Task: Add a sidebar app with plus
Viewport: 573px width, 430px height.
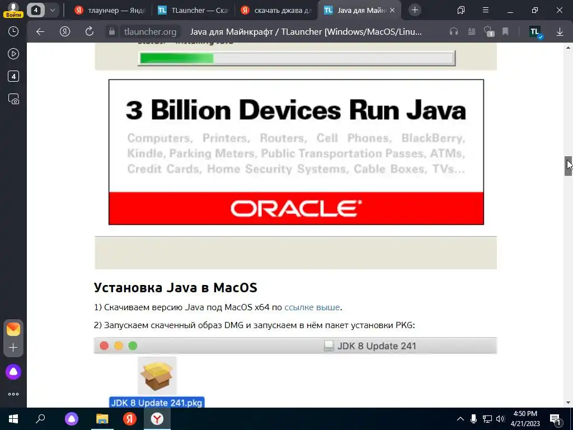Action: [13, 347]
